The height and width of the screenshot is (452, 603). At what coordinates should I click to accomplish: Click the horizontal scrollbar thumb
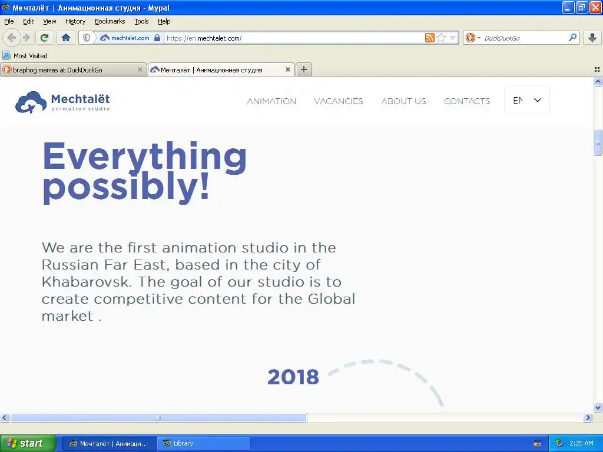(158, 417)
